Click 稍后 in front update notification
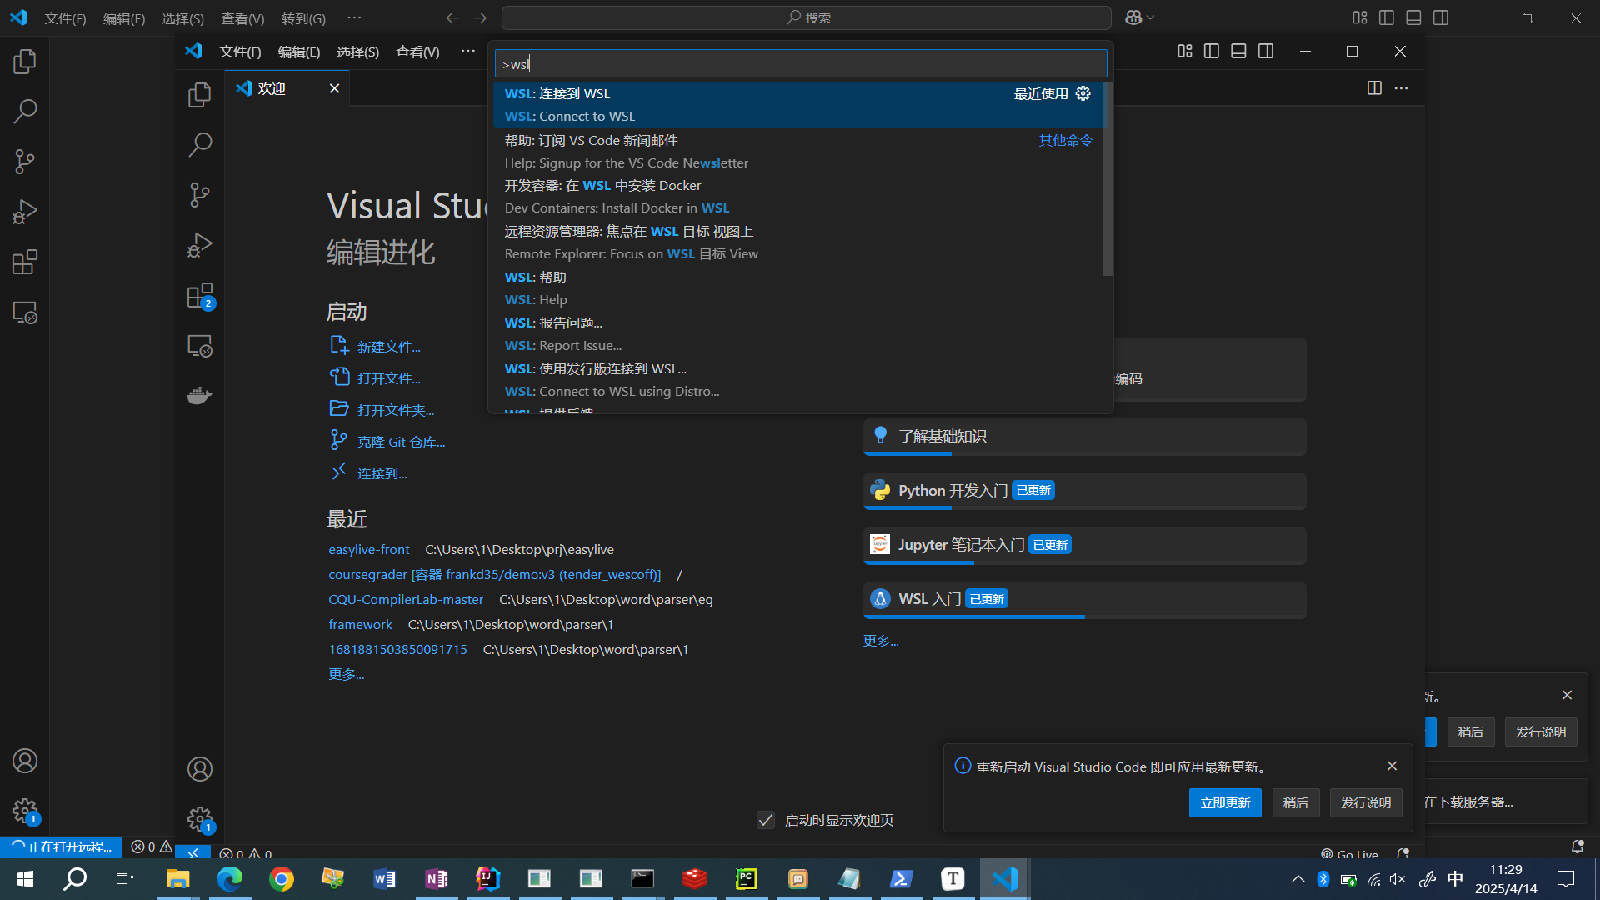 (1295, 802)
